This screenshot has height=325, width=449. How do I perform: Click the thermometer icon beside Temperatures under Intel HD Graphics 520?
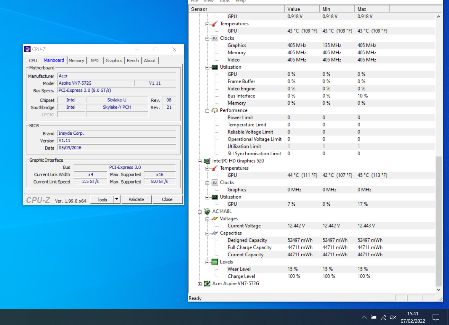point(215,168)
